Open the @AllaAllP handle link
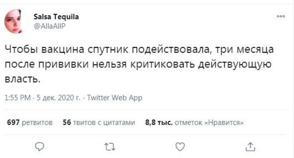Viewport: 294px width, 158px height. point(49,26)
